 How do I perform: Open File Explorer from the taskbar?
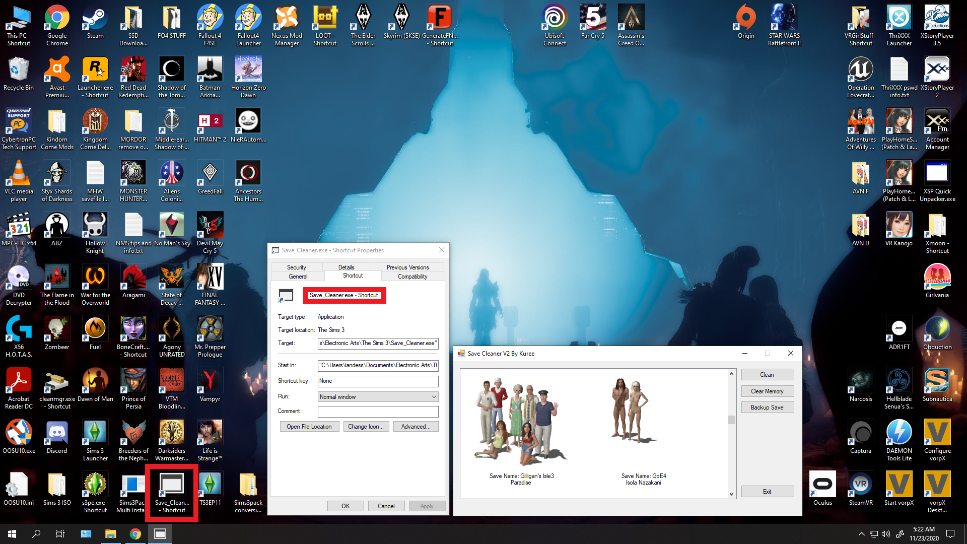click(110, 534)
